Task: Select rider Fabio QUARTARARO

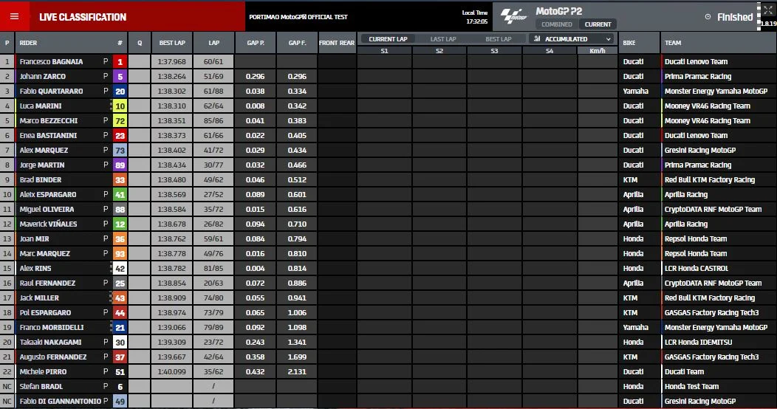Action: (51, 92)
